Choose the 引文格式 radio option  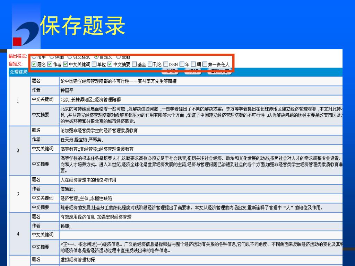coord(70,56)
